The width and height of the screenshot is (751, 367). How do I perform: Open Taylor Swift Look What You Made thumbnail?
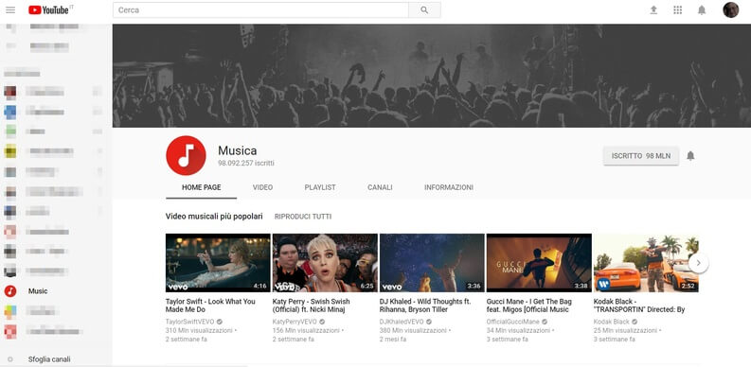click(x=218, y=263)
